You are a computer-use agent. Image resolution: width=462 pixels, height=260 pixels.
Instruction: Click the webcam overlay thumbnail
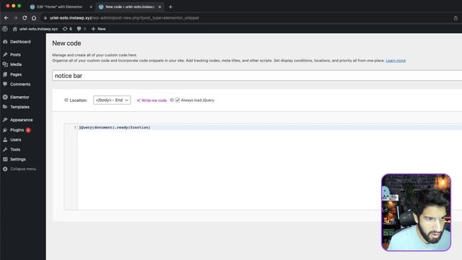(x=416, y=212)
